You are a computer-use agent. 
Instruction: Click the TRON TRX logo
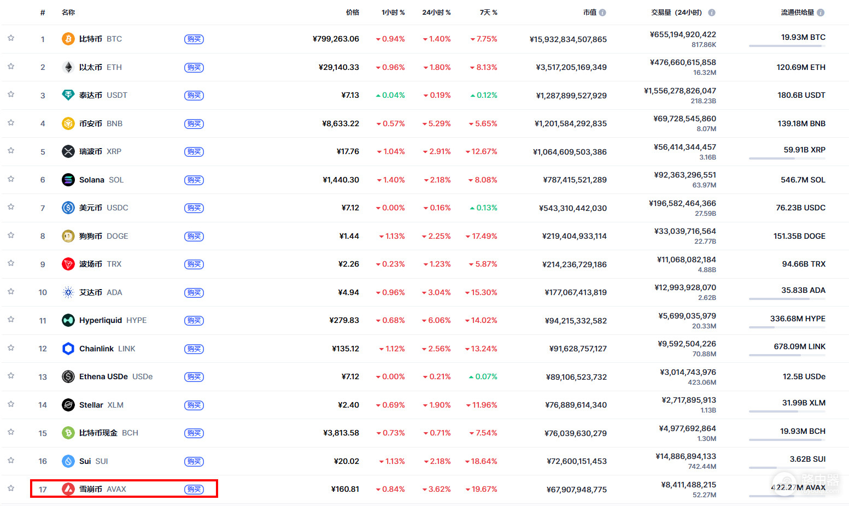coord(68,264)
